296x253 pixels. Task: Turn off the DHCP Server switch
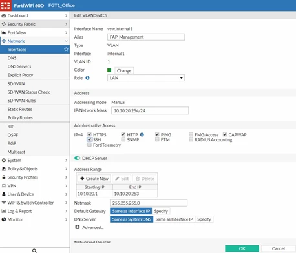pyautogui.click(x=77, y=158)
